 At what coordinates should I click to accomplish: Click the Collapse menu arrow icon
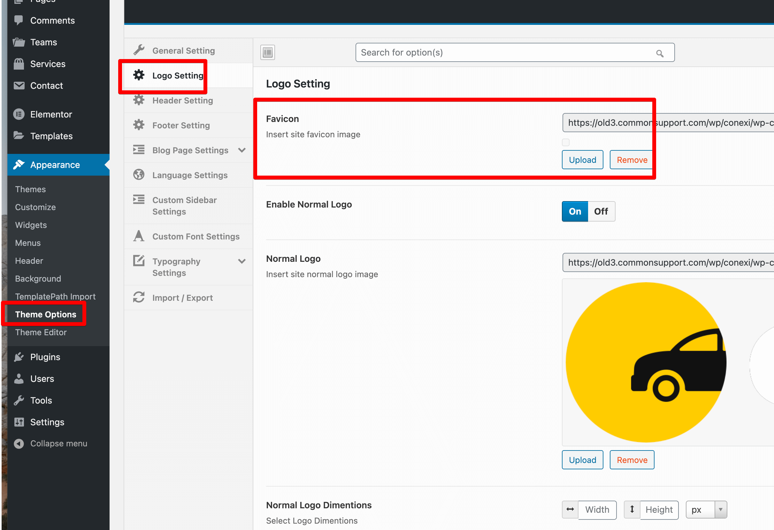[x=19, y=443]
